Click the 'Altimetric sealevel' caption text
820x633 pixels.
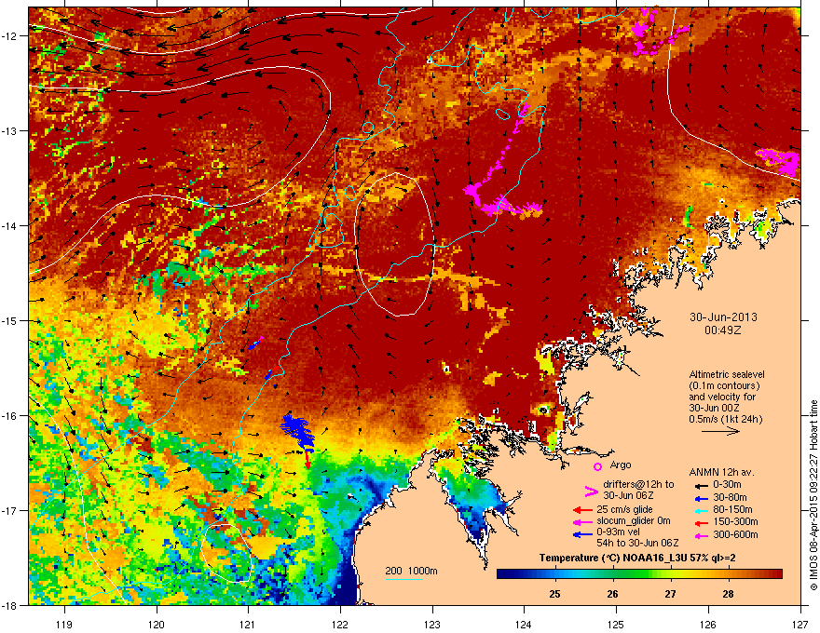[727, 374]
